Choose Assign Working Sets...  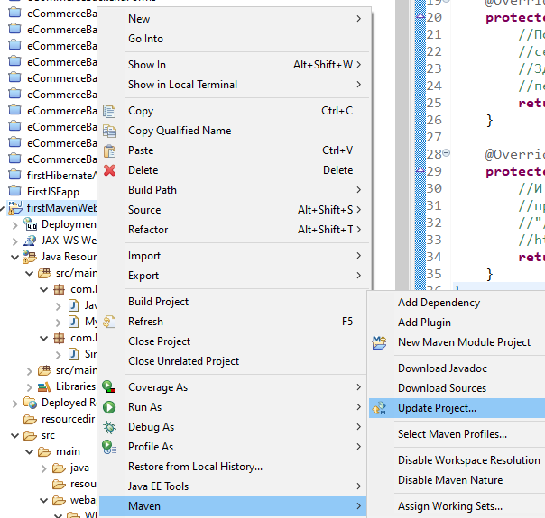(457, 506)
